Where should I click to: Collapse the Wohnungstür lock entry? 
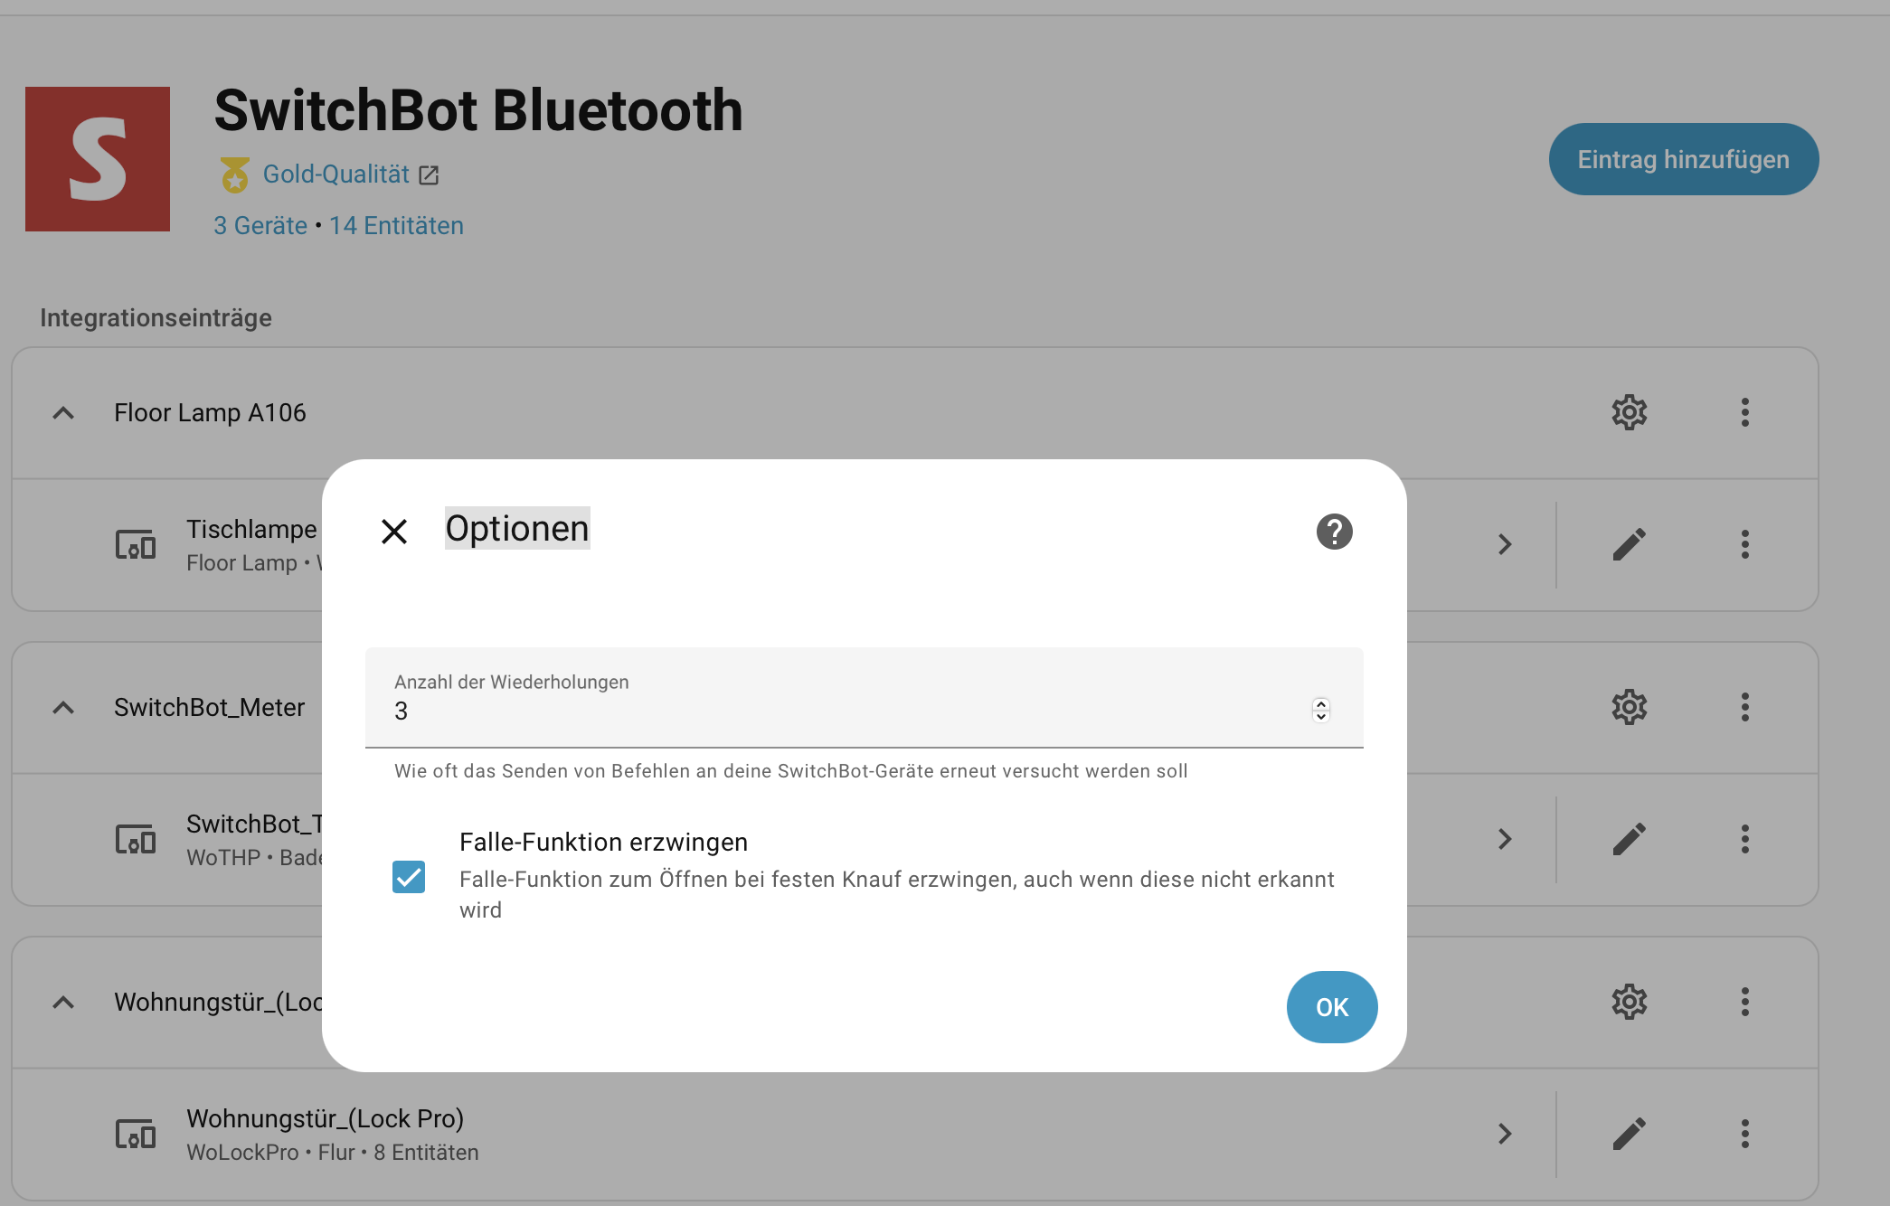tap(63, 1003)
